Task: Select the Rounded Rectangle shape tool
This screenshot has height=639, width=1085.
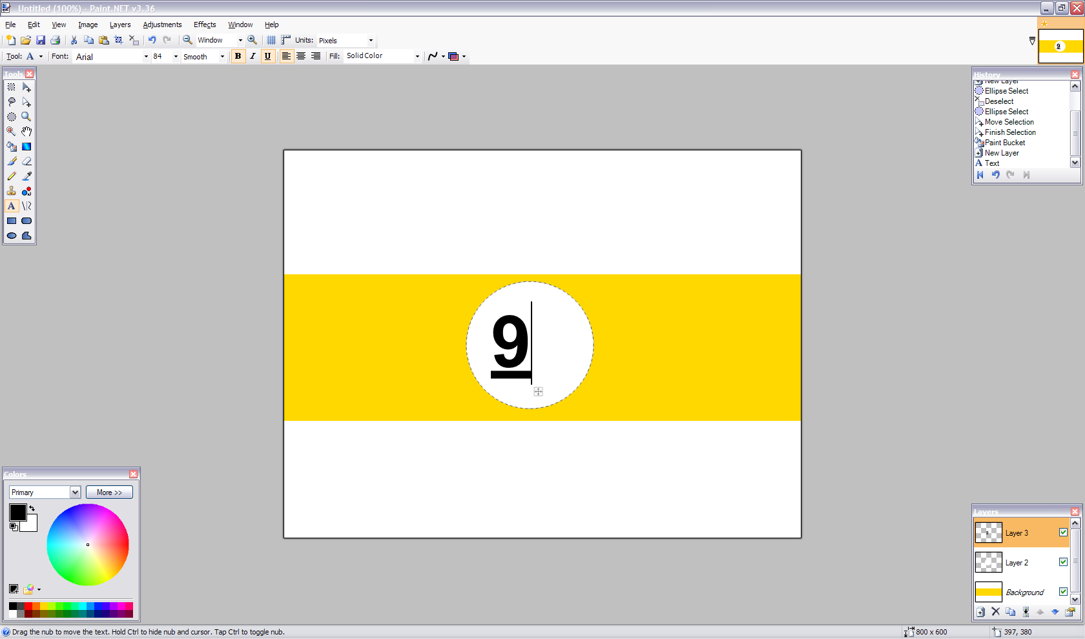Action: pyautogui.click(x=26, y=221)
